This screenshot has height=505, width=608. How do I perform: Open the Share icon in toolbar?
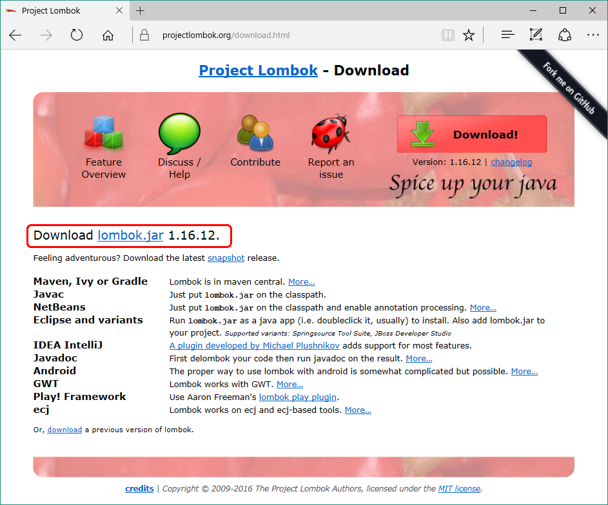point(565,35)
